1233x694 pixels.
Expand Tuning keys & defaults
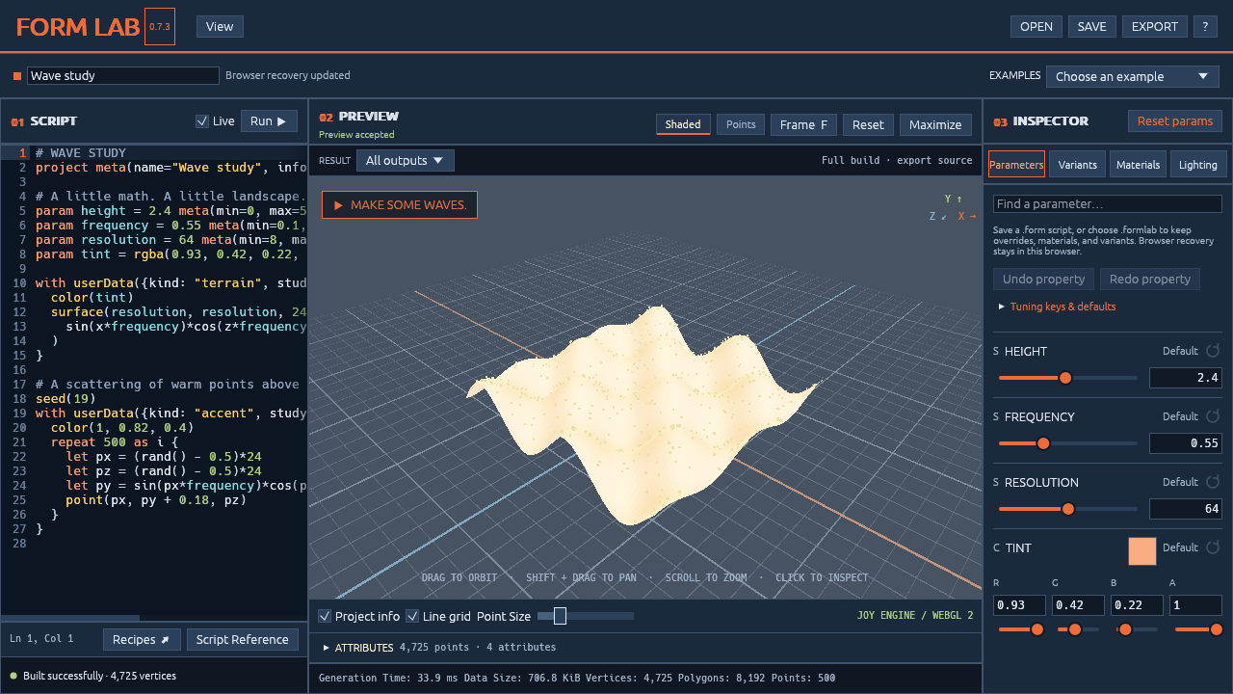coord(1058,307)
